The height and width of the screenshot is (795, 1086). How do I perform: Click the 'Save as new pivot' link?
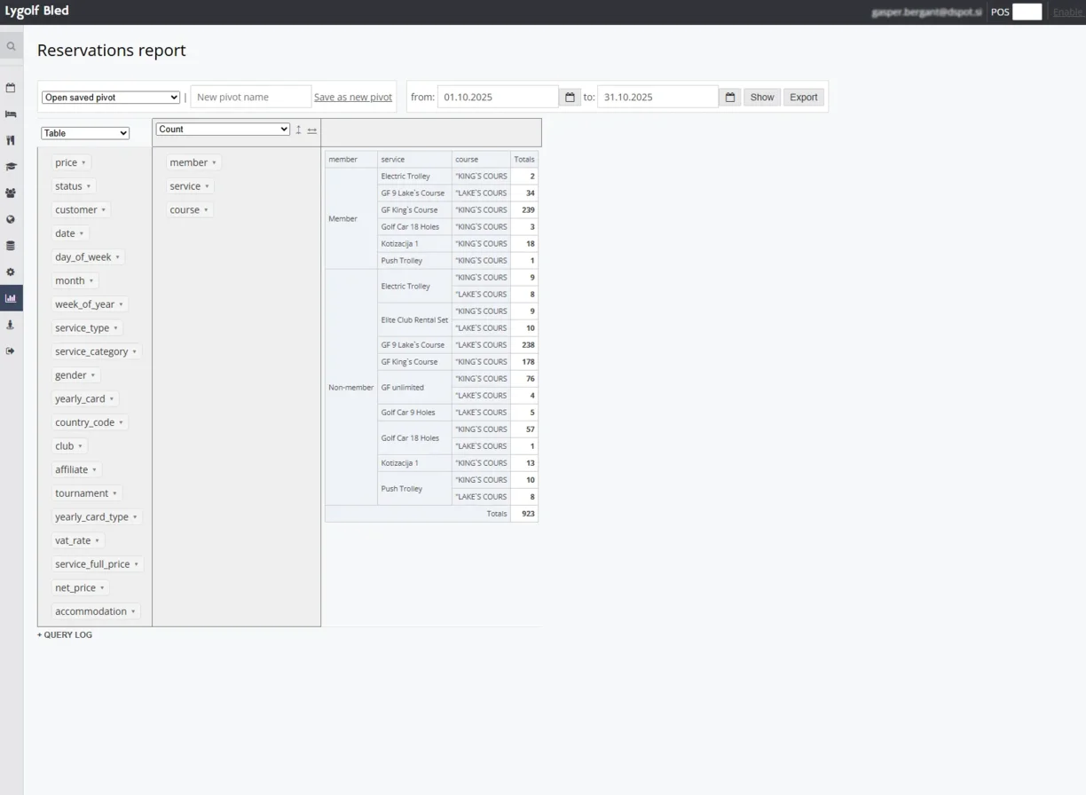[x=352, y=98]
